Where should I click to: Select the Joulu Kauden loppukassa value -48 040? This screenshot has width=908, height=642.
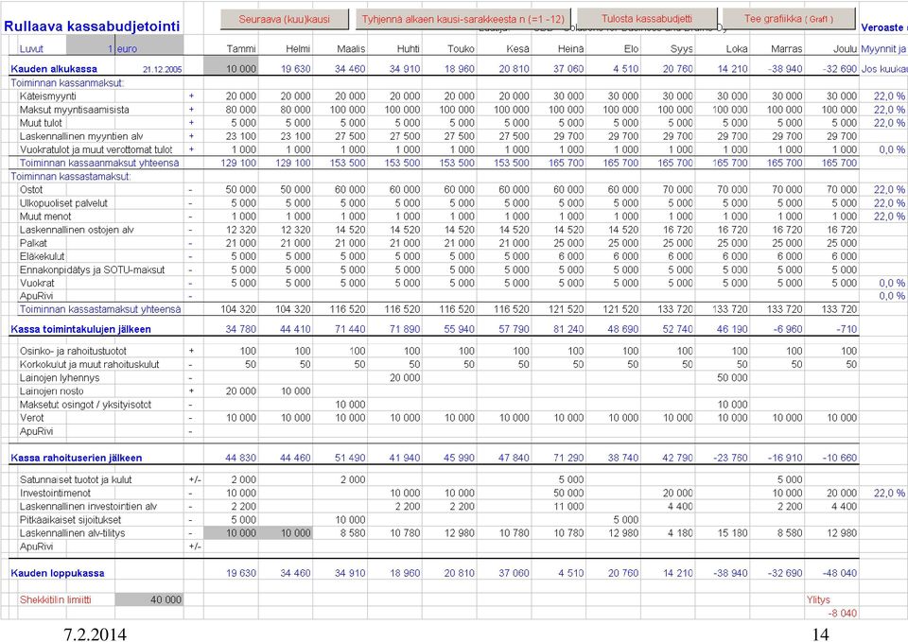pos(840,573)
